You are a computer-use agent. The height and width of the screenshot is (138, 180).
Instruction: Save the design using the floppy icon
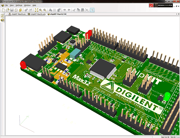coord(12,10)
